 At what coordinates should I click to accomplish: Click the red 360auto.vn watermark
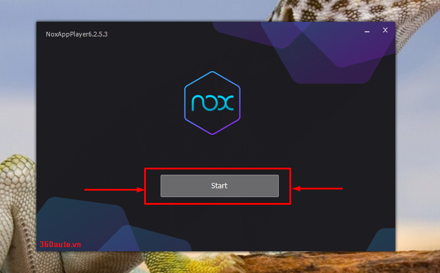[60, 244]
